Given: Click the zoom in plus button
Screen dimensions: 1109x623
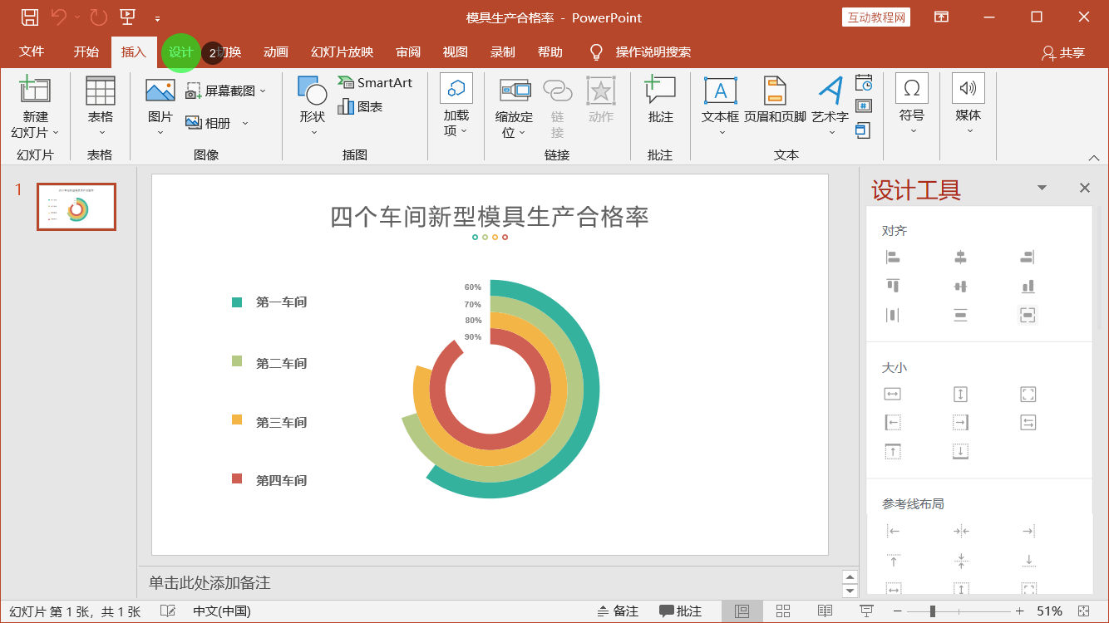Looking at the screenshot, I should (x=1020, y=611).
